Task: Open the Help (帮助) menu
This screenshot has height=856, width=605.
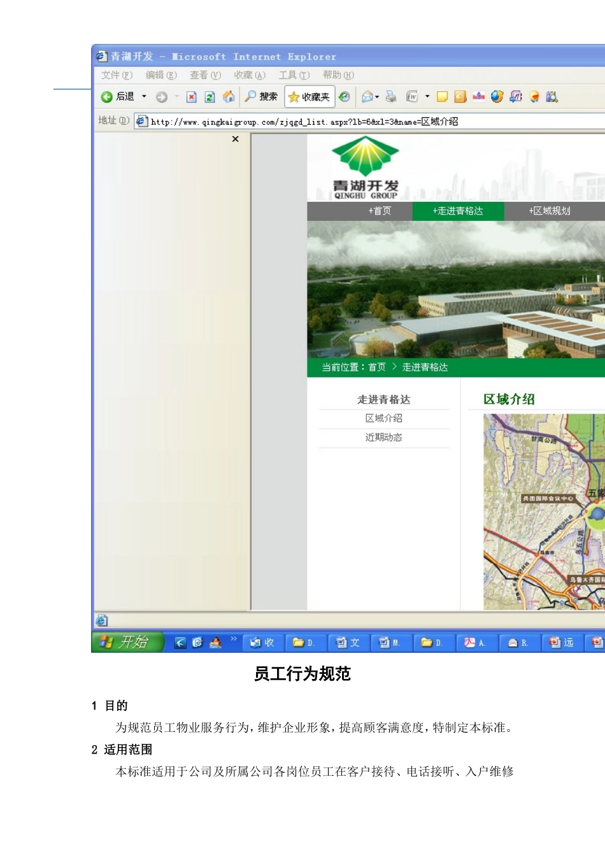Action: (338, 75)
